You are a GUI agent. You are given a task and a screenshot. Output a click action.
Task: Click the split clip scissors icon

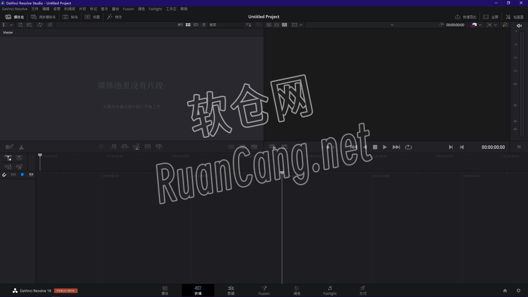[21, 147]
